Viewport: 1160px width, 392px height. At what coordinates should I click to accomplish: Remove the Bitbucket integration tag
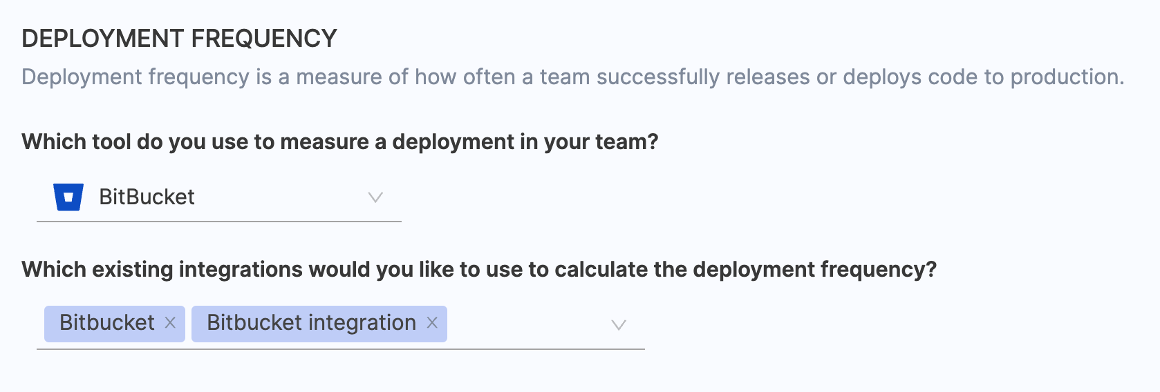click(x=432, y=322)
